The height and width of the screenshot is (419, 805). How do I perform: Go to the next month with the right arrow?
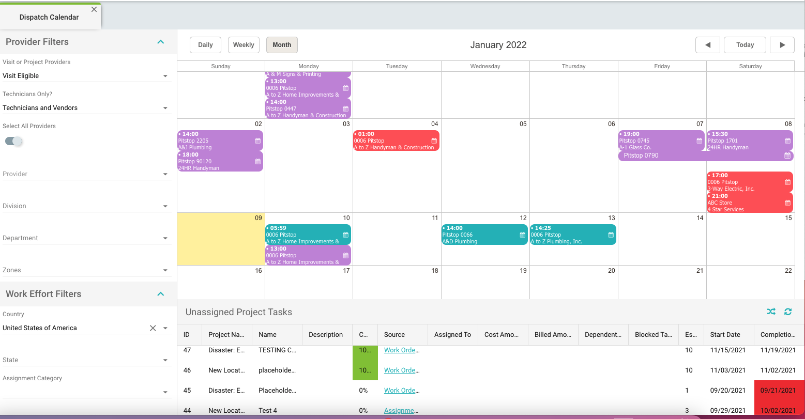pos(782,45)
